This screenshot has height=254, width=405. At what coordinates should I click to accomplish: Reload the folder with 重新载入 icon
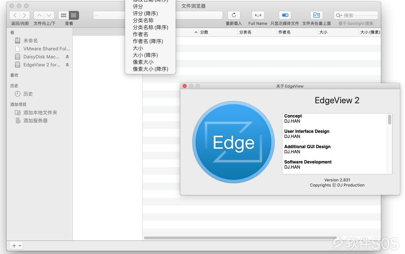234,15
